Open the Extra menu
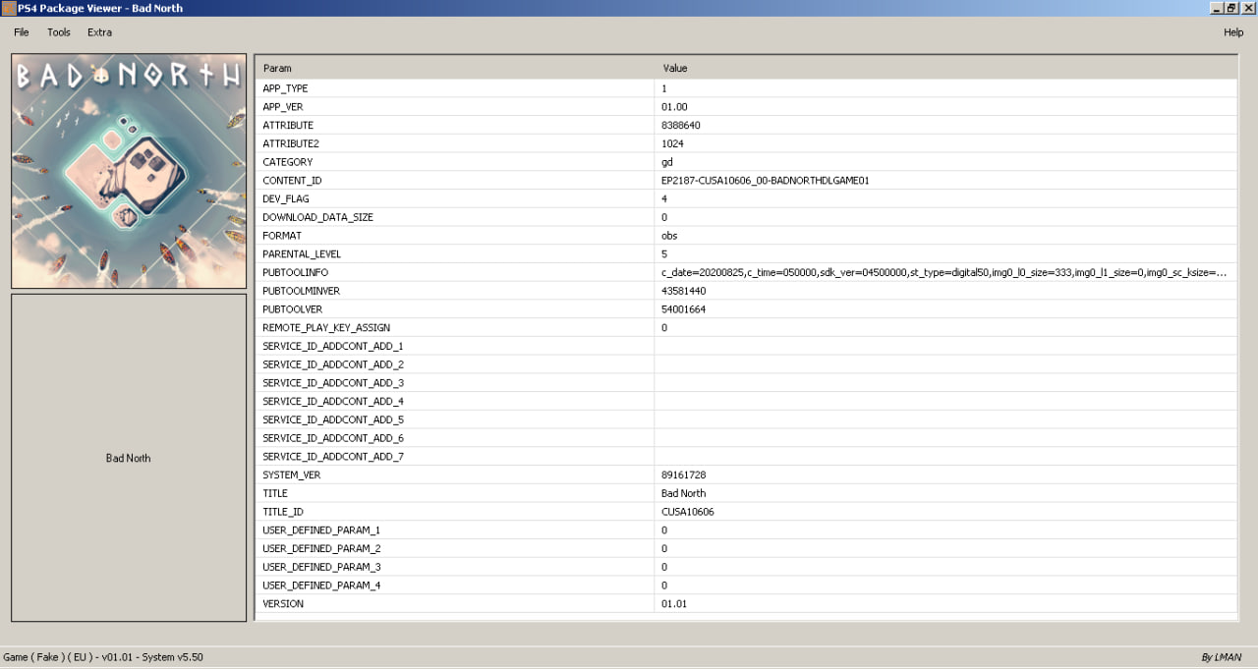Image resolution: width=1258 pixels, height=669 pixels. click(99, 32)
